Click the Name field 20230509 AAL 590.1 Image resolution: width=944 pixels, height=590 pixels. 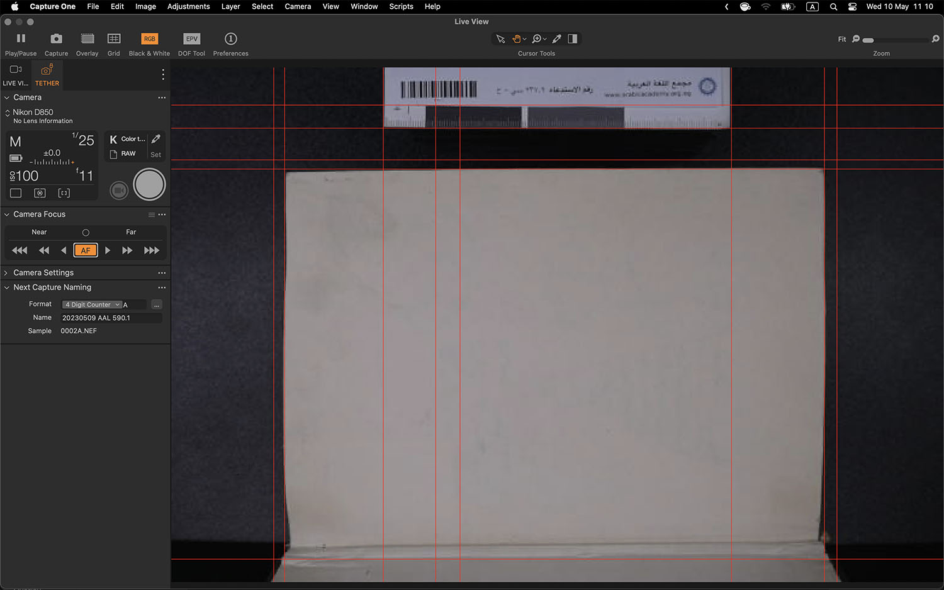coord(111,318)
